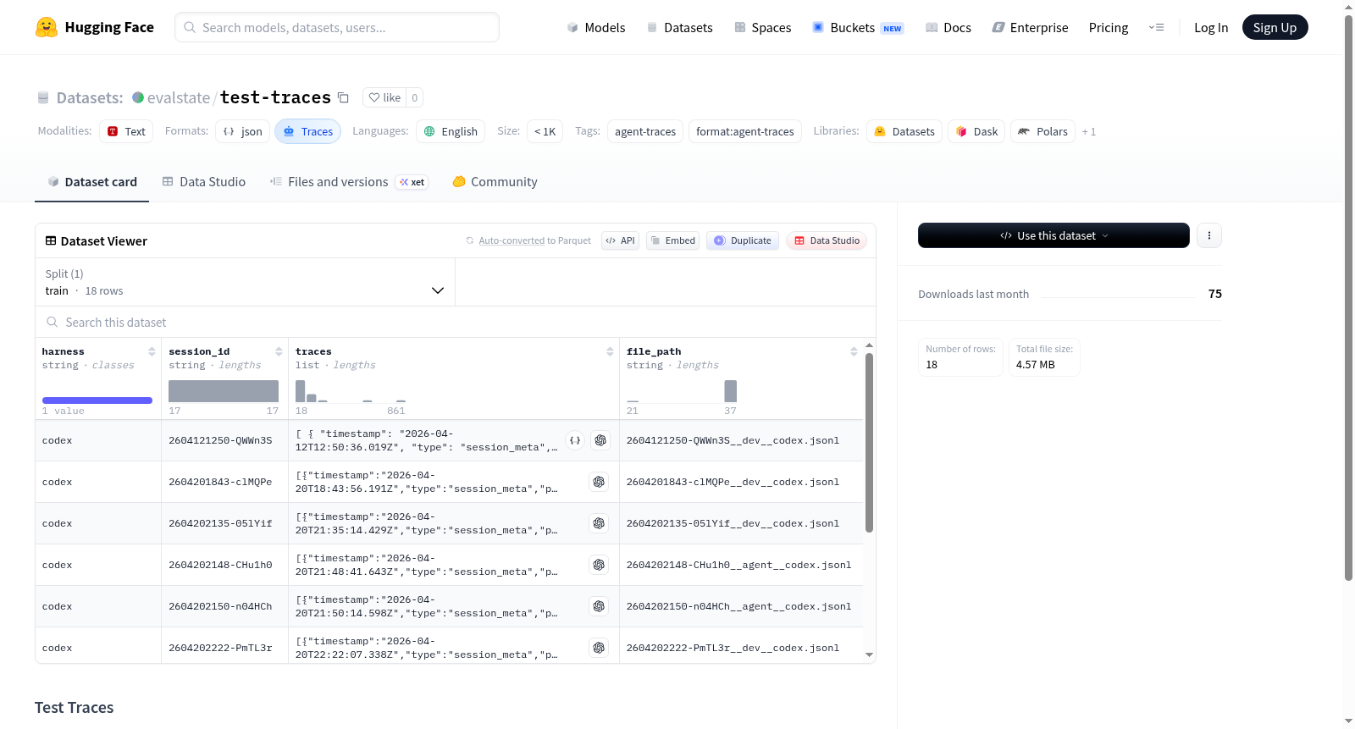The image size is (1355, 729).
Task: Copy dataset name with the copy icon
Action: (343, 97)
